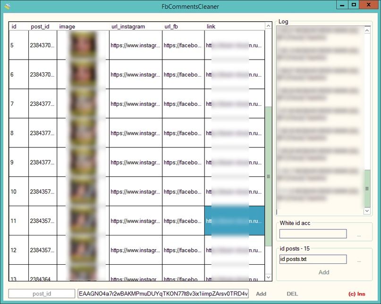The width and height of the screenshot is (381, 304).
Task: Click post_id 2384370... in row 5
Action: tap(43, 45)
